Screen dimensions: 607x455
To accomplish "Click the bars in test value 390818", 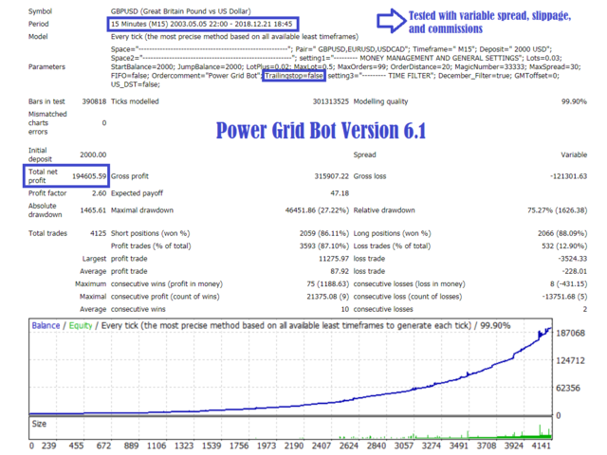I will pos(94,101).
